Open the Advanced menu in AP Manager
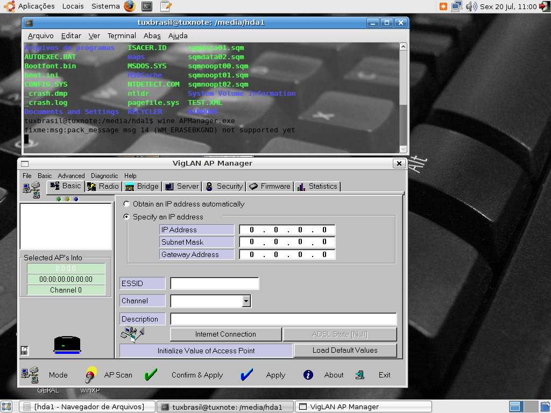551x413 pixels. coord(72,176)
